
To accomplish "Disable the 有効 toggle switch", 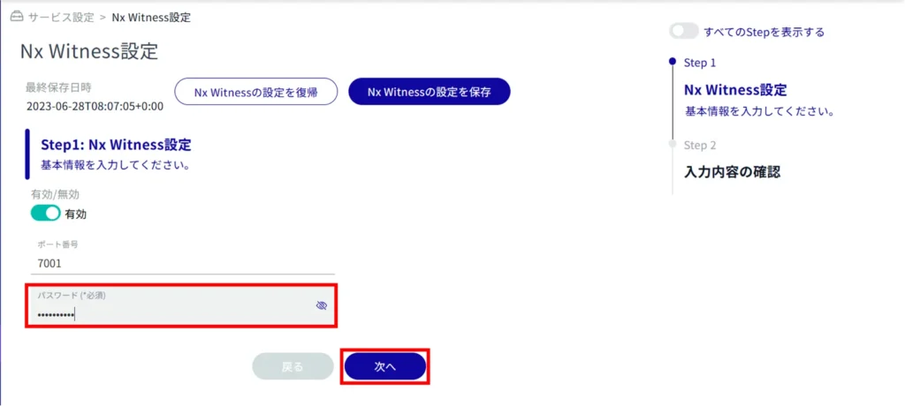I will coord(46,214).
